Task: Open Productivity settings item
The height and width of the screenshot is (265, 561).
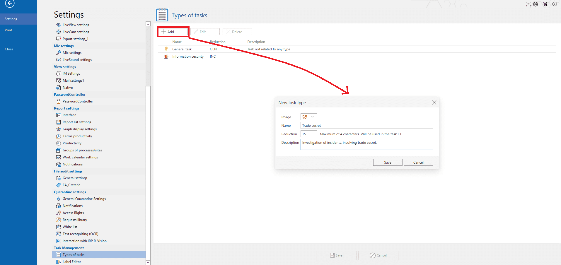Action: point(72,143)
